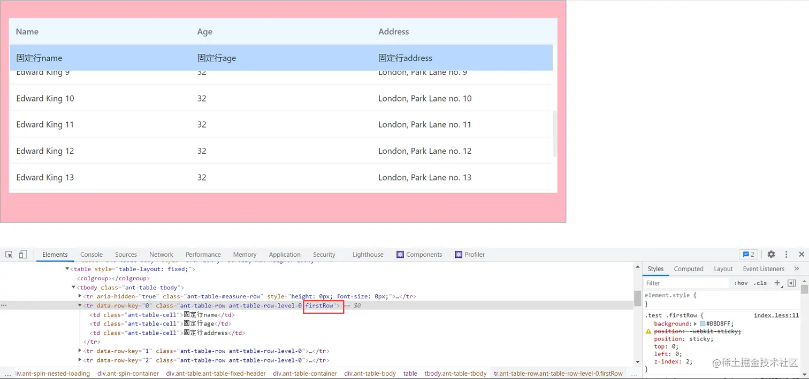
Task: Activate the inspect element picker icon
Action: [9, 254]
